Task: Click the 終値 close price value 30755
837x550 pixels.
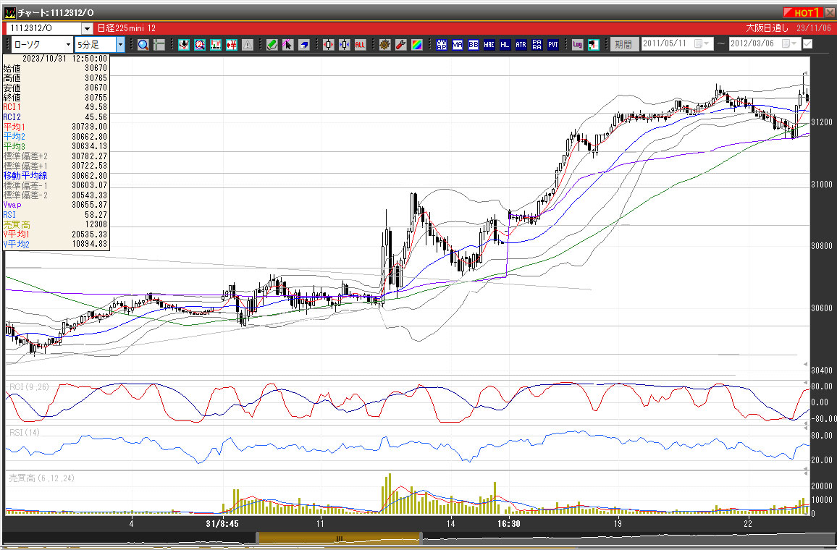Action: click(x=96, y=98)
